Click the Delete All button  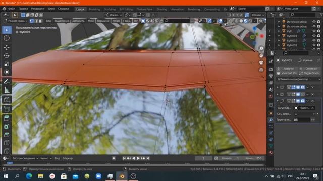(309, 69)
